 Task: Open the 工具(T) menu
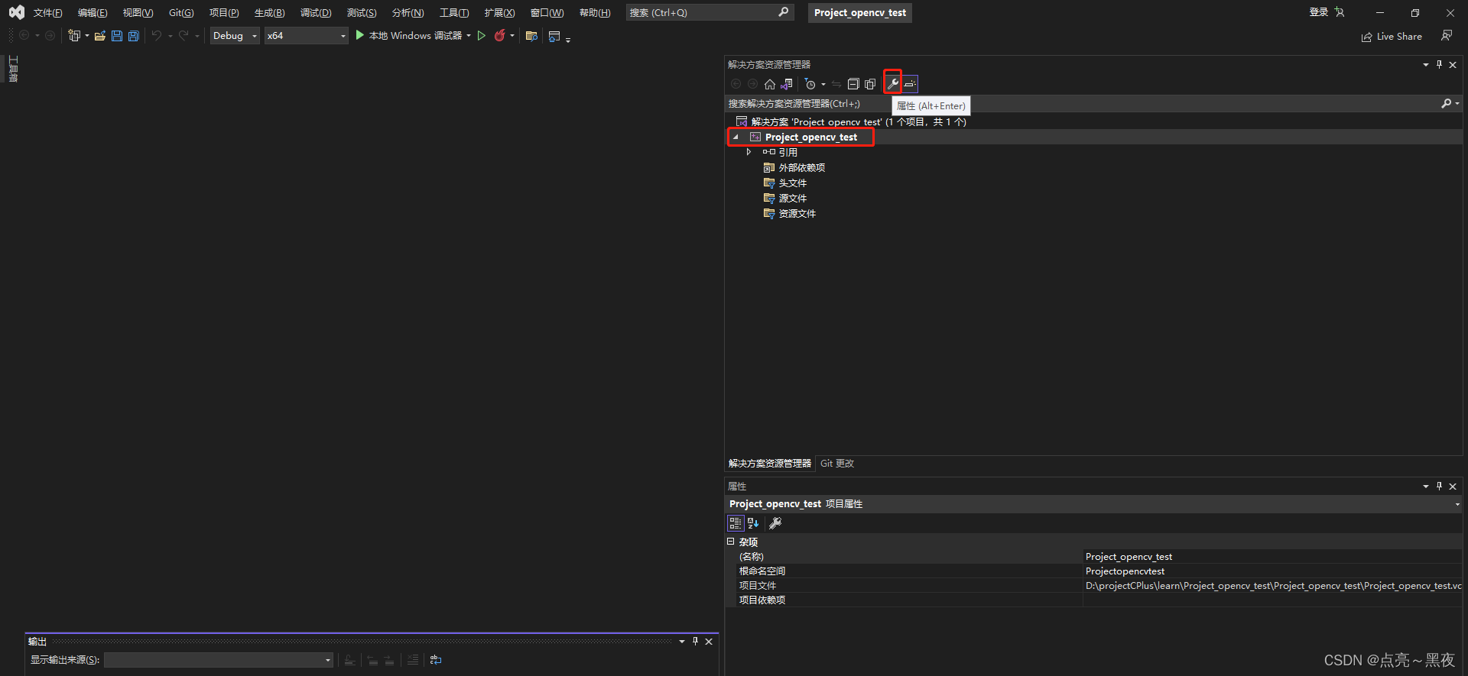pyautogui.click(x=454, y=13)
